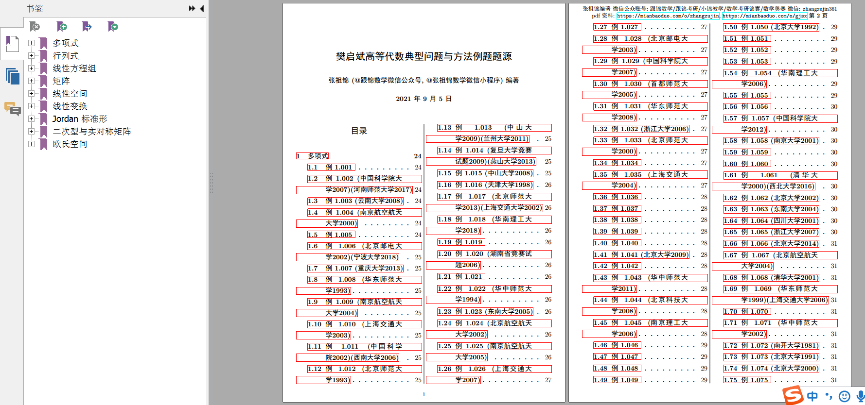Screen dimensions: 865x405
Task: Follow the contents link '1.70 例 1.070'
Action: [747, 312]
